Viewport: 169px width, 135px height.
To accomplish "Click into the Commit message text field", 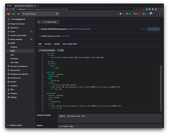I will (110, 118).
